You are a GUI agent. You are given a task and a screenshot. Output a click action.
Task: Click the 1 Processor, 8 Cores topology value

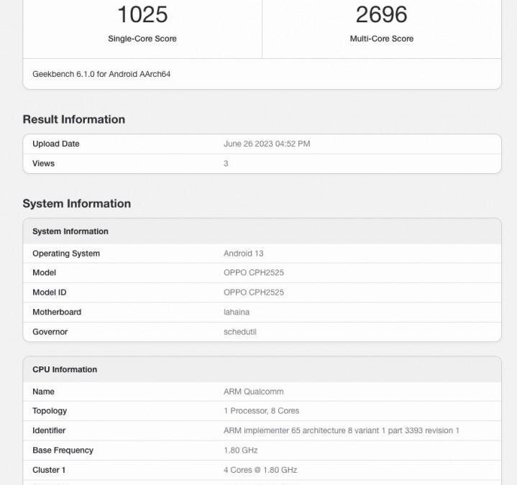262,411
